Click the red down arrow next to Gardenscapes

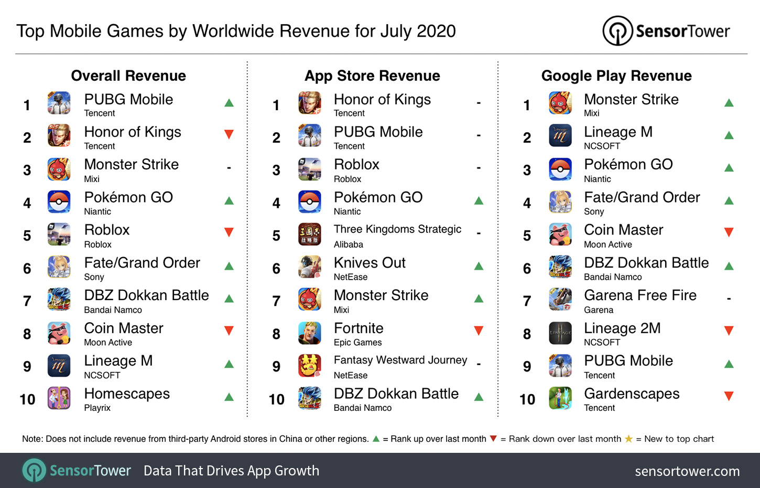click(729, 396)
